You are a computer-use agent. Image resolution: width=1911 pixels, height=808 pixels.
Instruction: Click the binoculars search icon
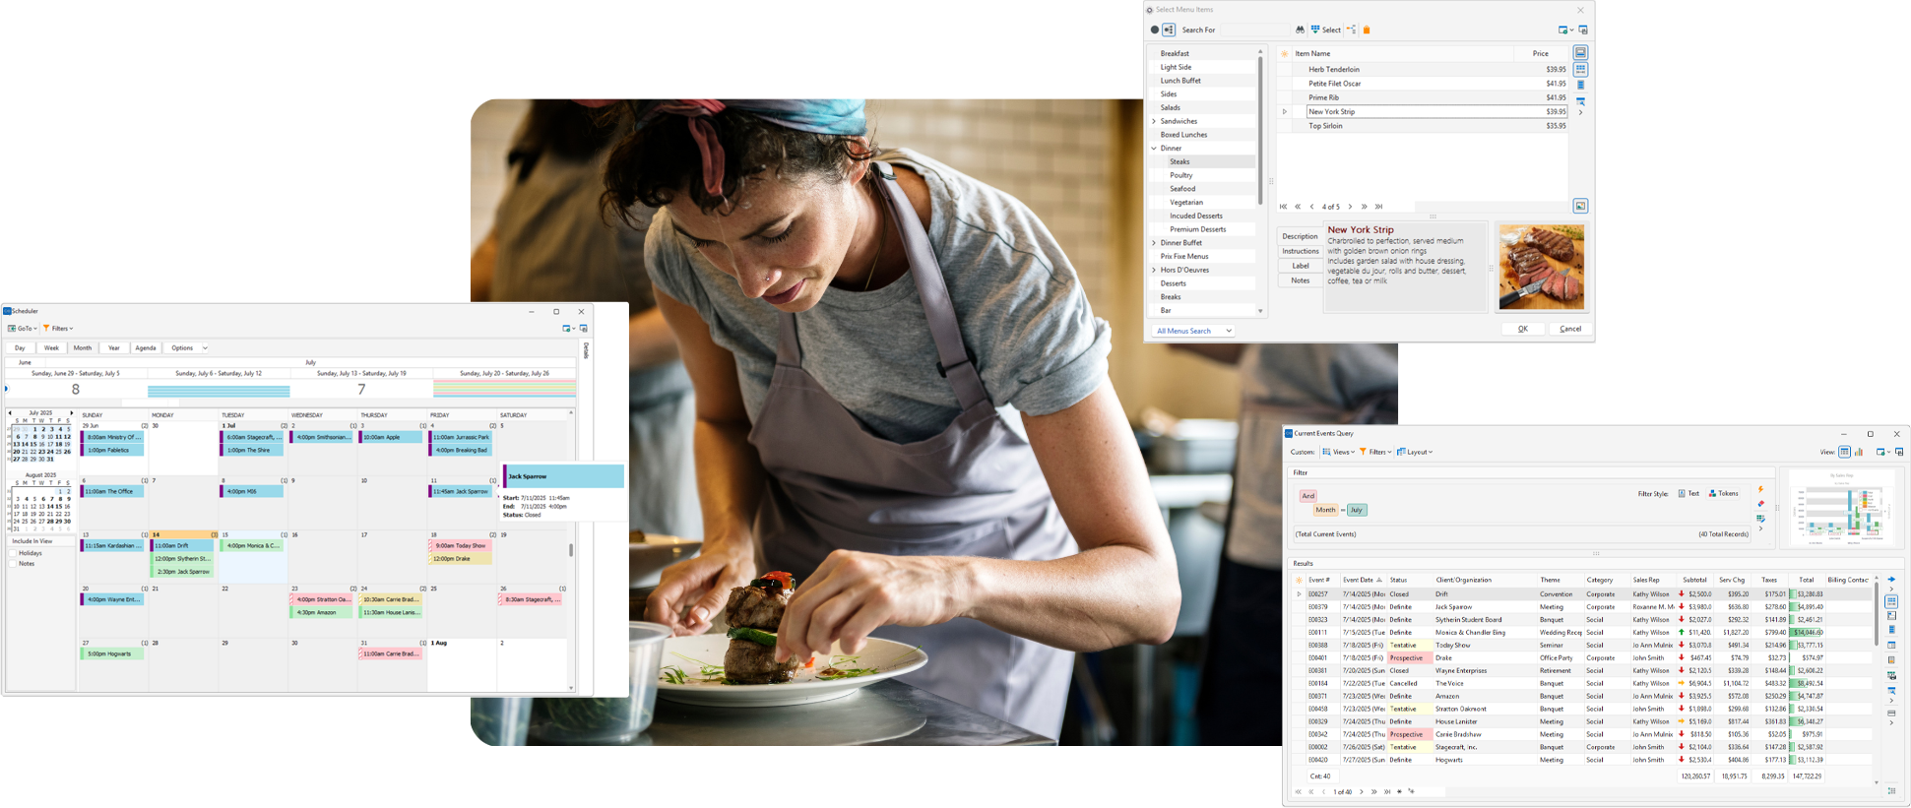[x=1300, y=30]
